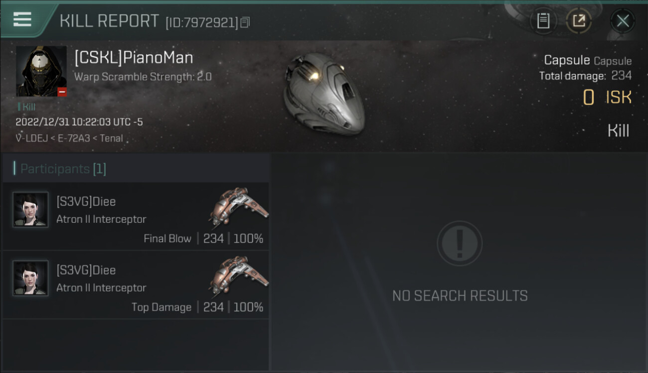Click the red minus standing badge
The width and height of the screenshot is (648, 373).
(62, 92)
